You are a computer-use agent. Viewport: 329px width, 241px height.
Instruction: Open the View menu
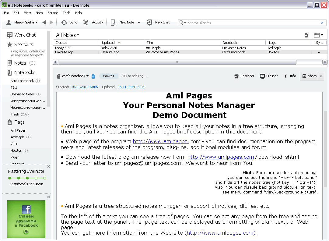(x=27, y=13)
